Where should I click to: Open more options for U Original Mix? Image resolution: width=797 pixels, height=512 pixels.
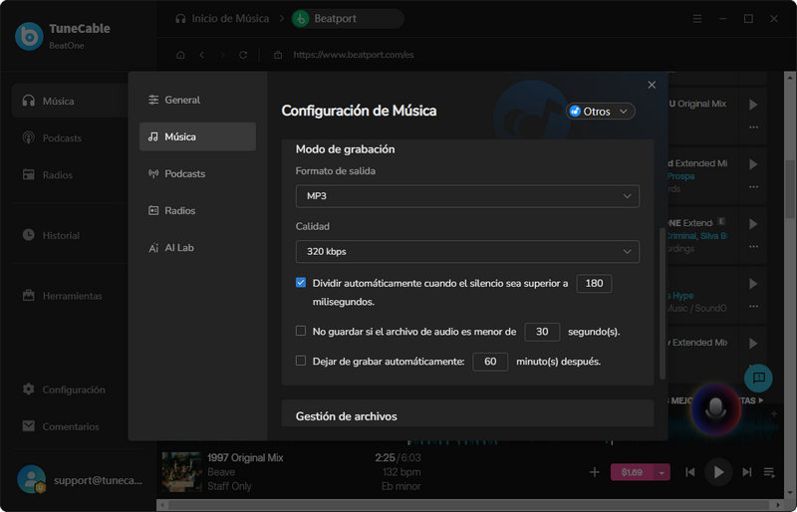753,127
